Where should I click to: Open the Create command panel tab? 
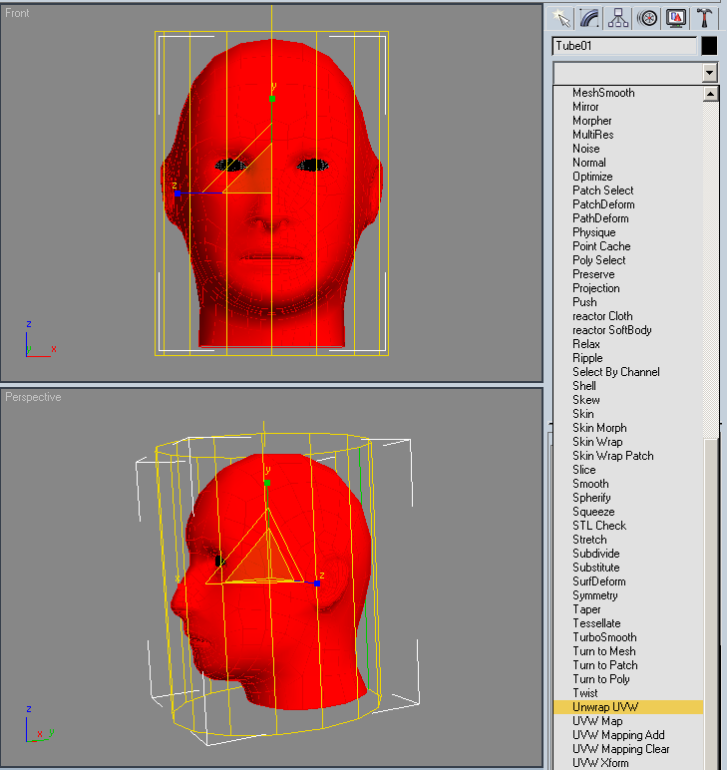tap(562, 18)
